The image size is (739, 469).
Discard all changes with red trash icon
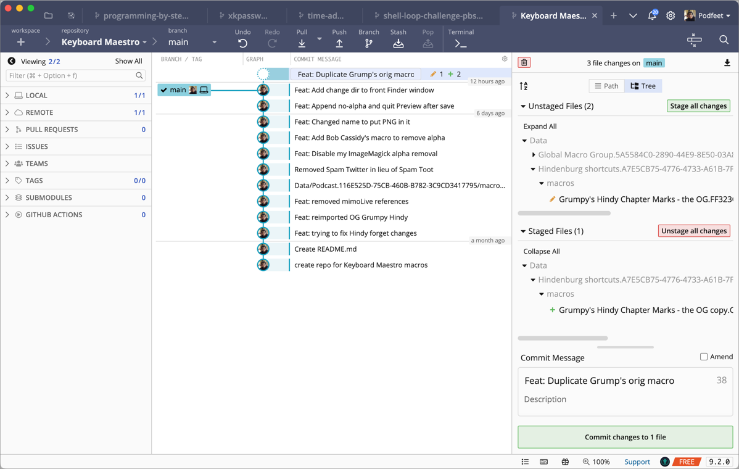point(524,62)
